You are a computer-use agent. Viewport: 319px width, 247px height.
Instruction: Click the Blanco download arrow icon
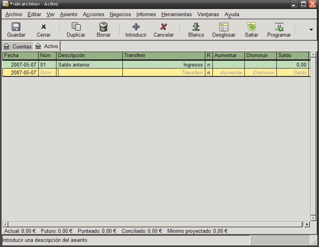[196, 27]
